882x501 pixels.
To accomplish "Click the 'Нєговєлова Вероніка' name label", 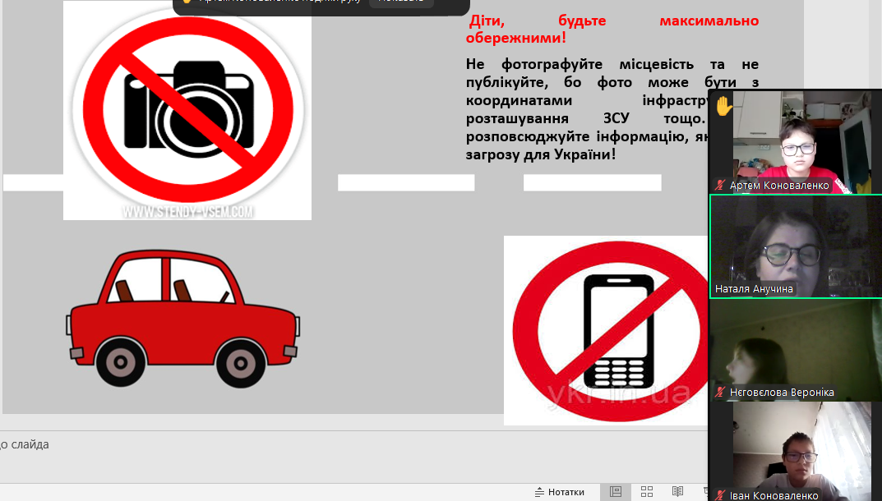I will [x=782, y=393].
